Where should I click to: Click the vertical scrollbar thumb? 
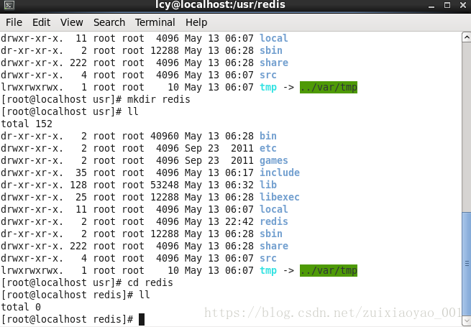[467, 264]
